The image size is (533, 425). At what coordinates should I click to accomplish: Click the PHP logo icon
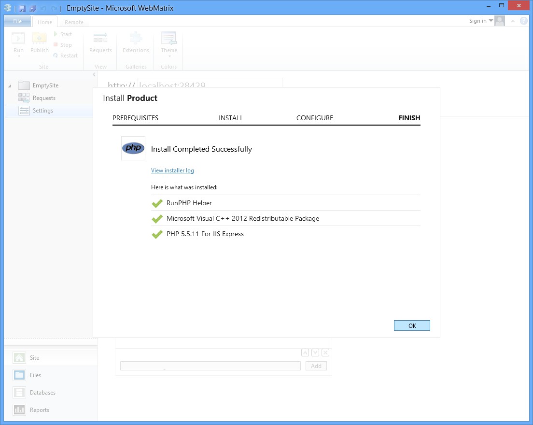tap(133, 148)
